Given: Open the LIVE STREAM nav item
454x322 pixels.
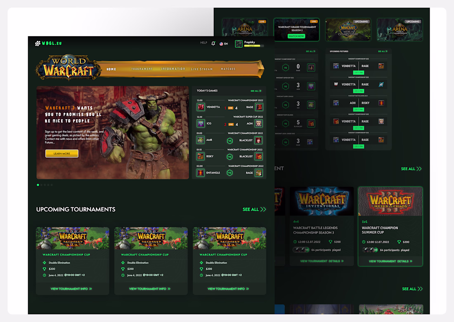Looking at the screenshot, I should tap(202, 69).
